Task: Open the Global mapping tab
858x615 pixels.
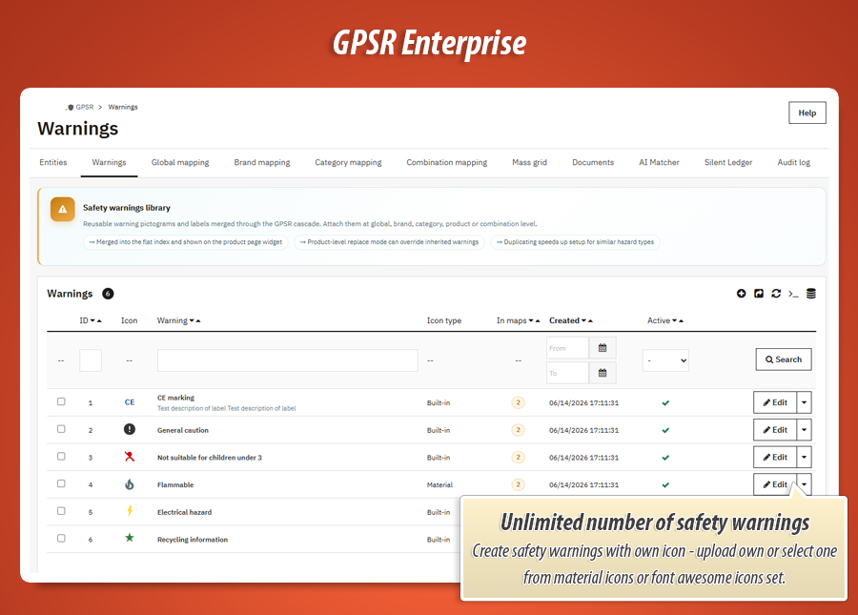Action: [x=180, y=162]
